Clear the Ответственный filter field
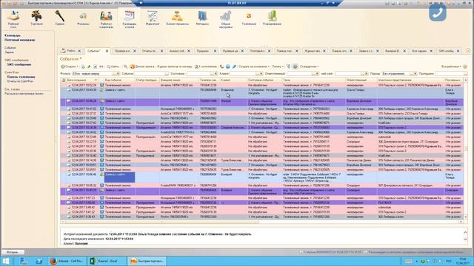 click(x=317, y=74)
